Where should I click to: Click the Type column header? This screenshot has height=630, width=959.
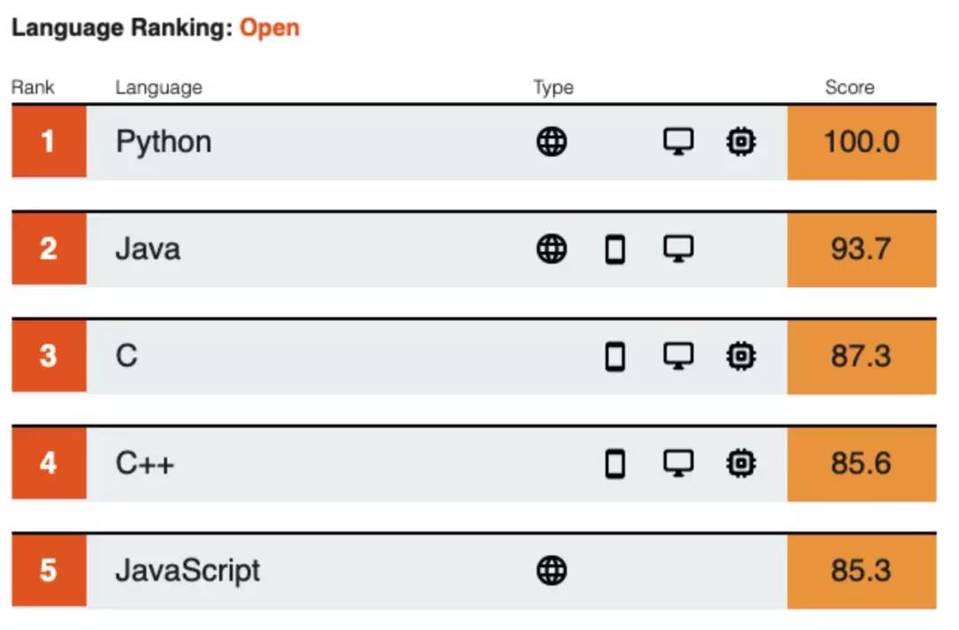pyautogui.click(x=553, y=87)
